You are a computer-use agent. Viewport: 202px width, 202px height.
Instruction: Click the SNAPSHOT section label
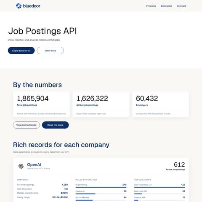pos(23,180)
